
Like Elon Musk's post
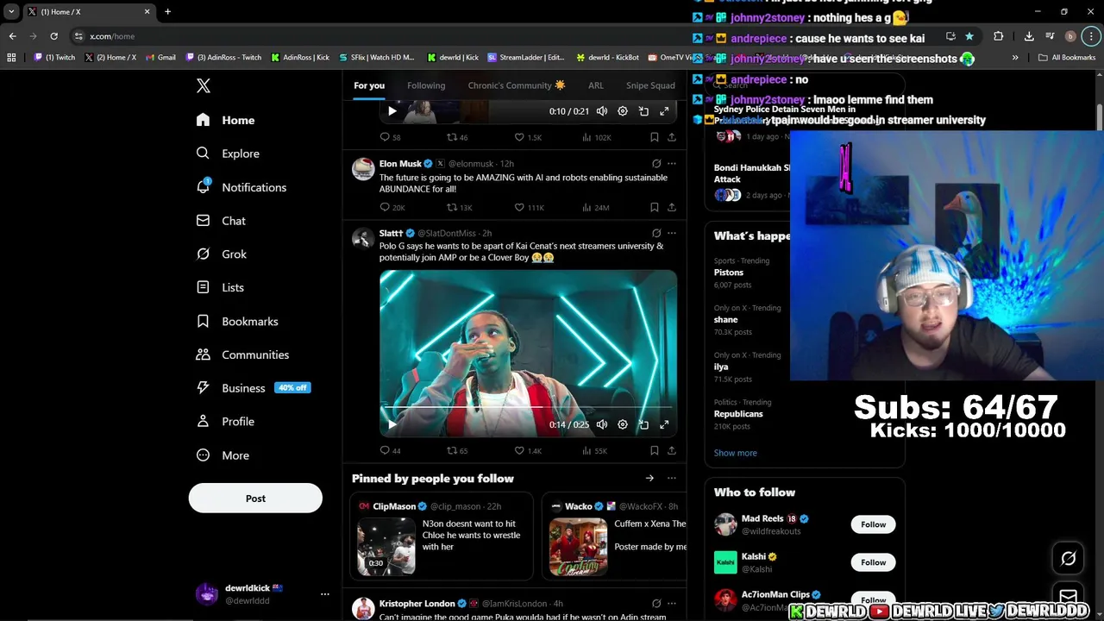click(529, 207)
